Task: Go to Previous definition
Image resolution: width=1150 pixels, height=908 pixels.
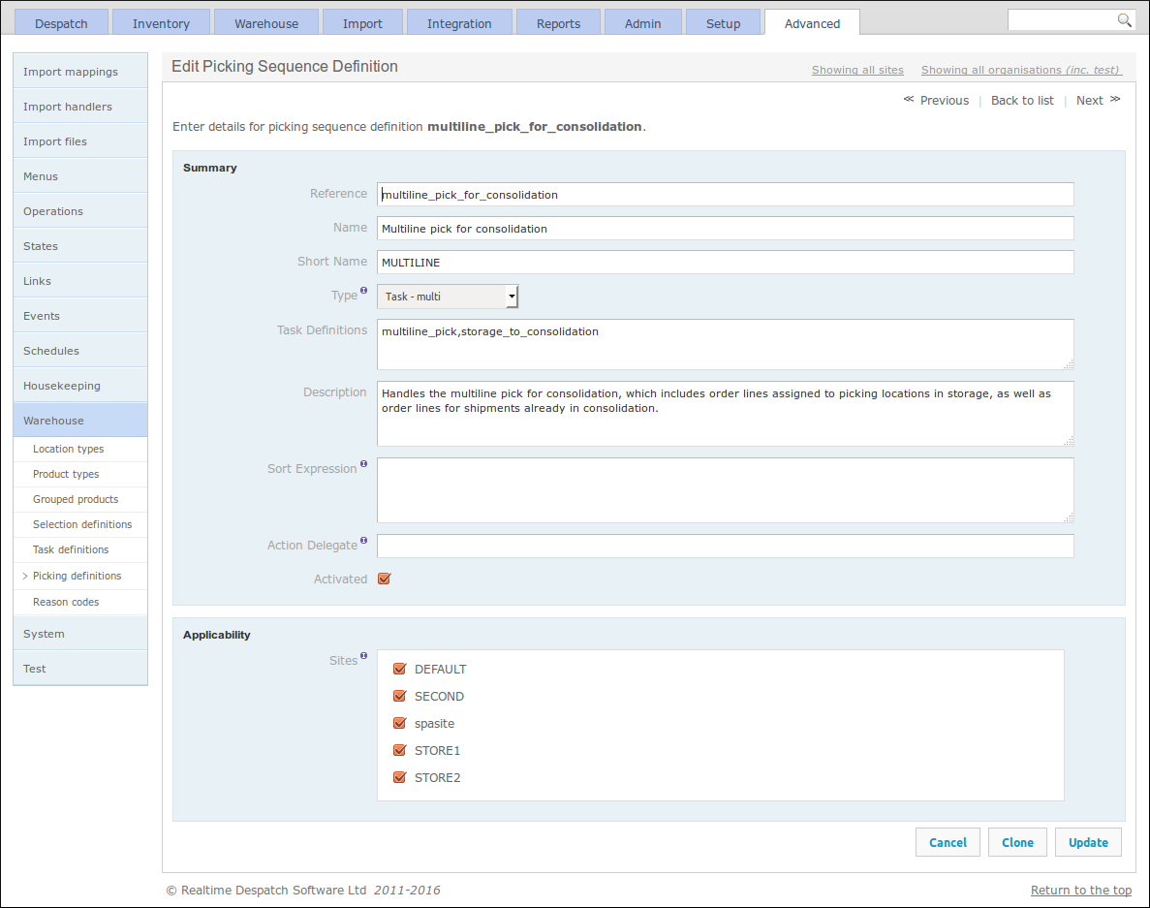Action: (936, 100)
